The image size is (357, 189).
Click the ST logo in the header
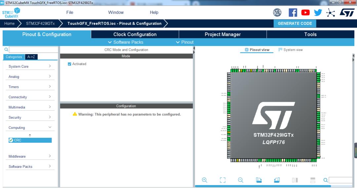(347, 13)
